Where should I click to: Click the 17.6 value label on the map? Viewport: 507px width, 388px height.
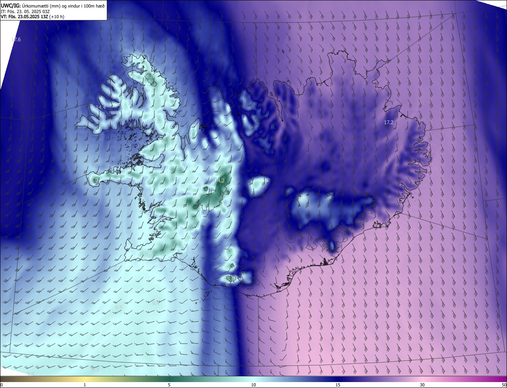(x=16, y=39)
